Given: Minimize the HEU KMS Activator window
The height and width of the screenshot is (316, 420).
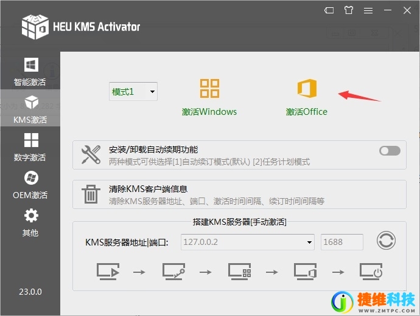Looking at the screenshot, I should (388, 10).
